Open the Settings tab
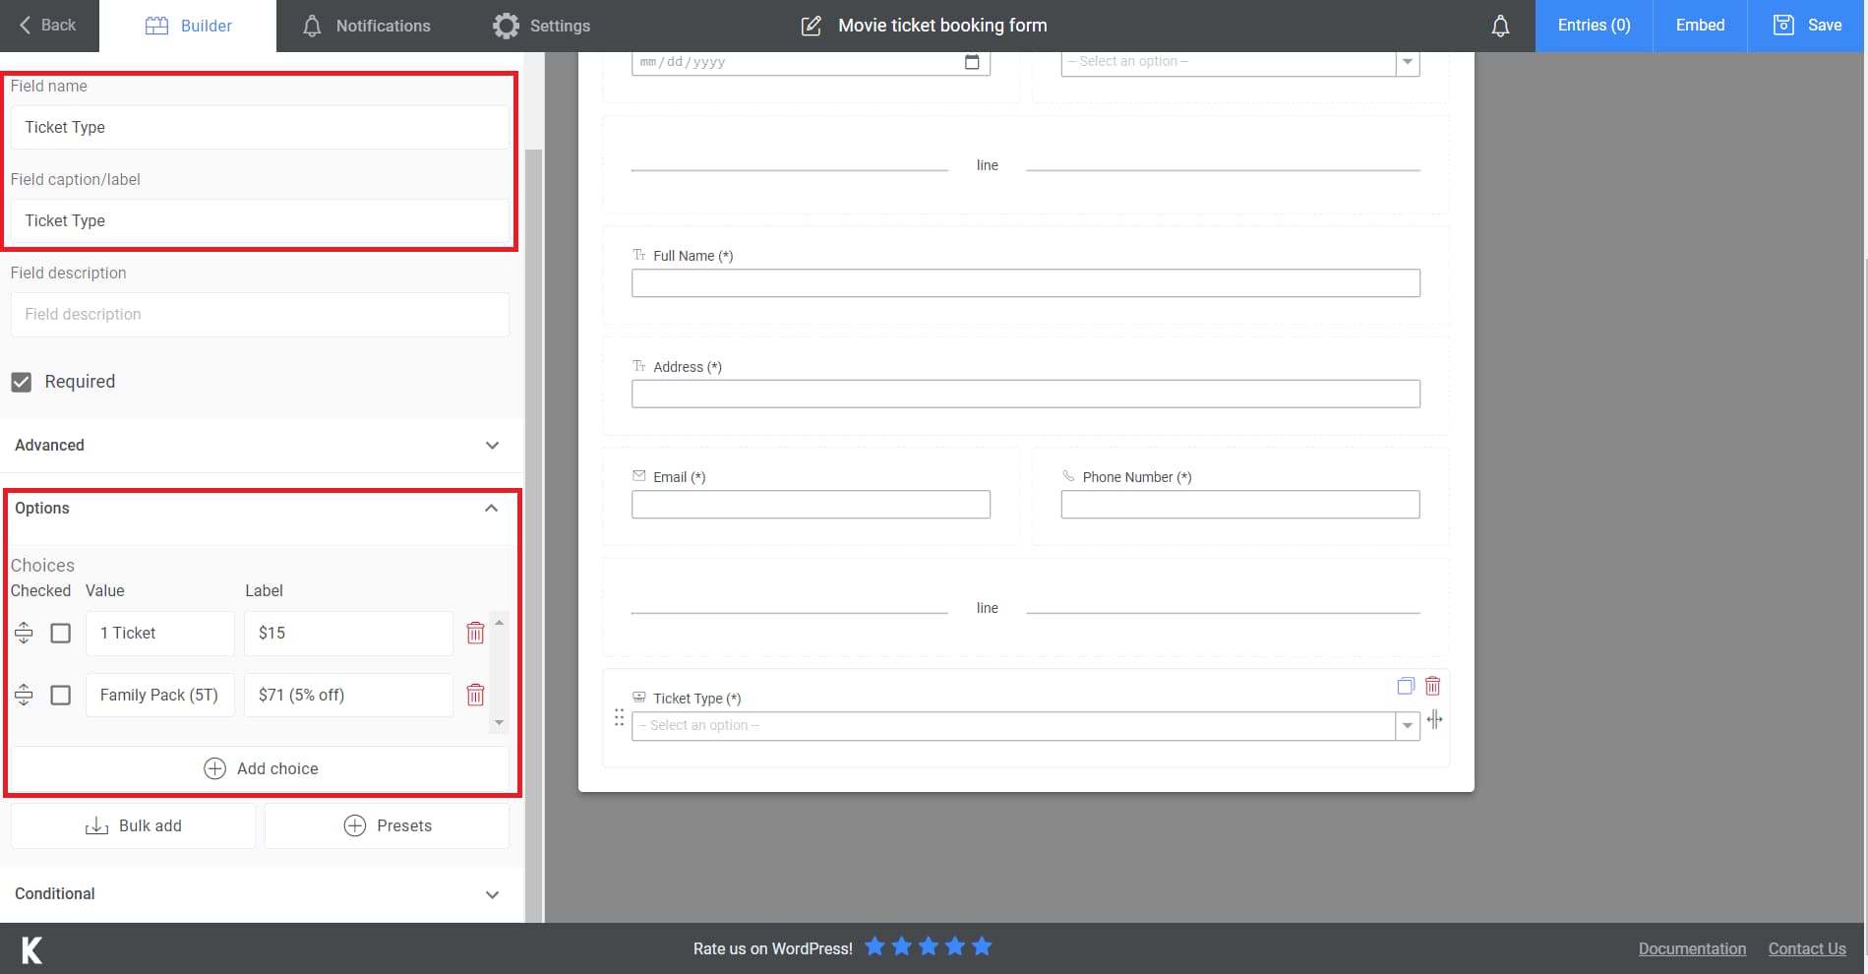 (540, 26)
